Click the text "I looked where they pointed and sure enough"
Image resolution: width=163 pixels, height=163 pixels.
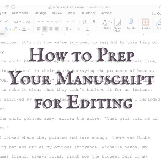54,137
